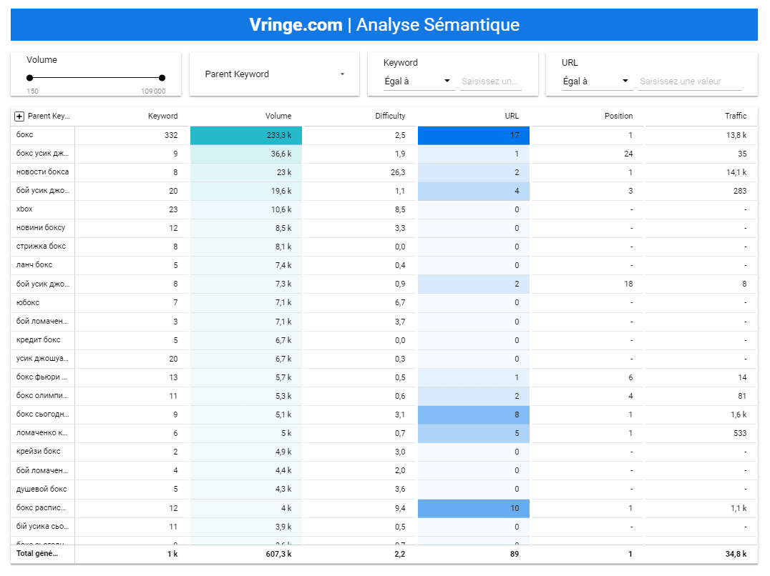This screenshot has height=576, width=770.
Task: Select the 'крейзи бокс' row label
Action: click(x=39, y=452)
